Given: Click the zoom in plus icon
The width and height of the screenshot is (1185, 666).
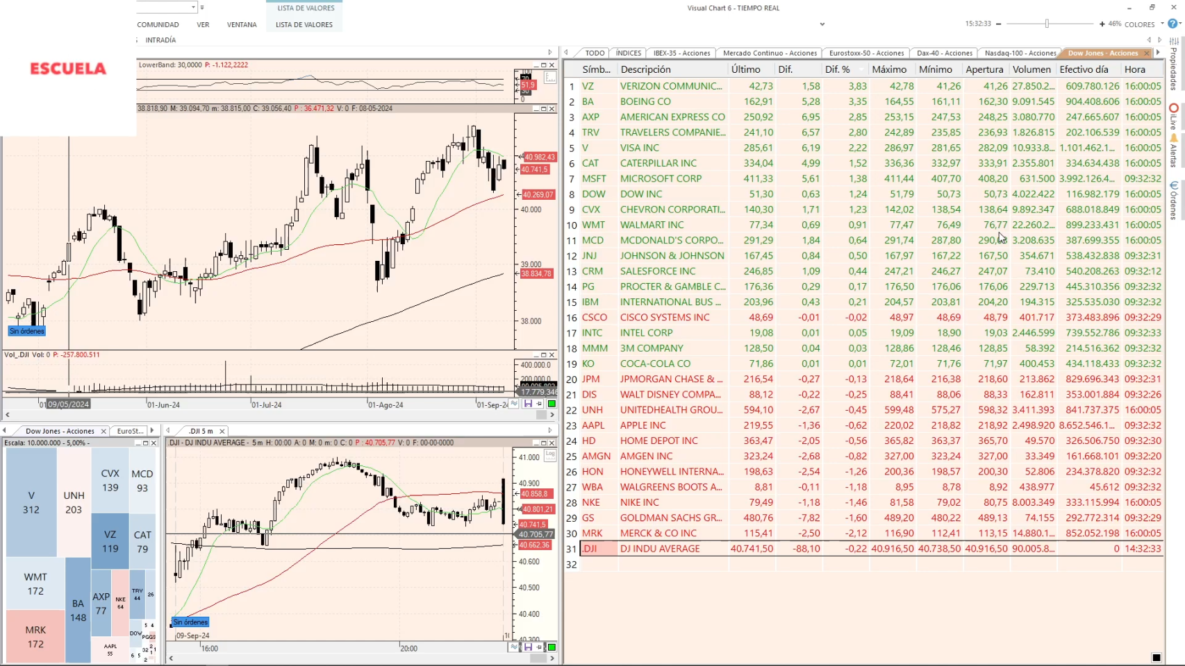Looking at the screenshot, I should (x=1102, y=24).
